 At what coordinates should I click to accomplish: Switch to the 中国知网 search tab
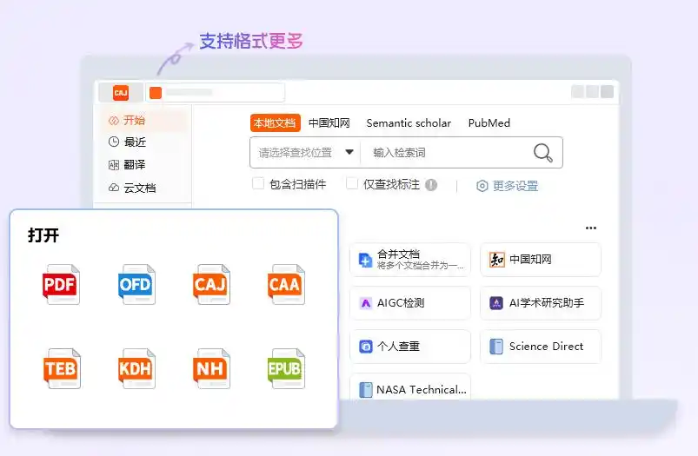[329, 122]
